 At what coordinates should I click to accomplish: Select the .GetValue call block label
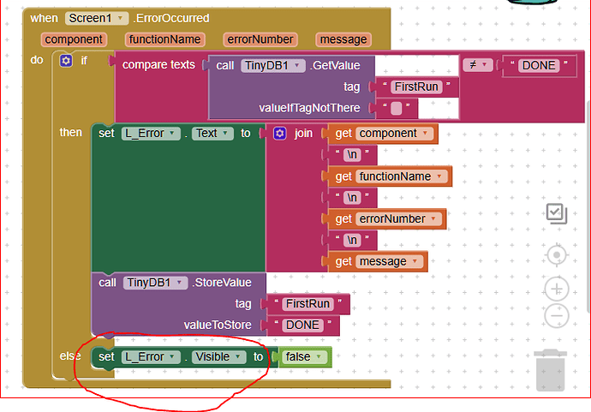click(x=335, y=66)
